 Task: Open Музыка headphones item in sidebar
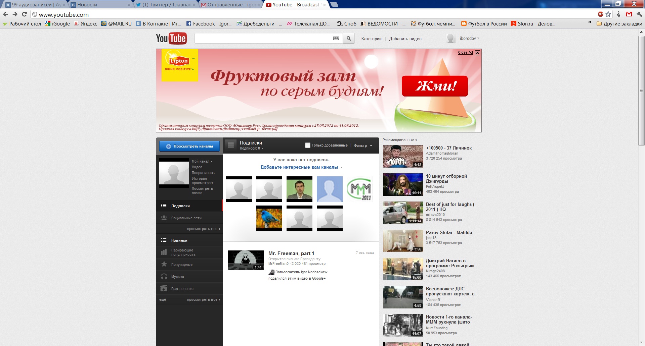point(189,277)
